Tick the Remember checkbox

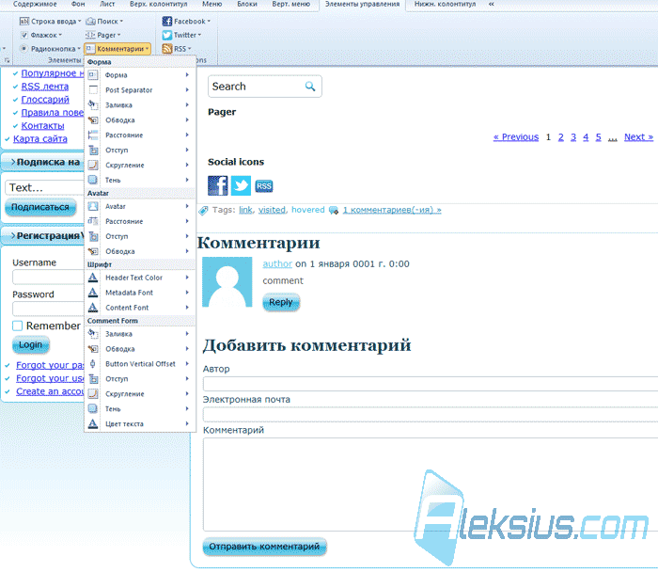click(x=17, y=326)
